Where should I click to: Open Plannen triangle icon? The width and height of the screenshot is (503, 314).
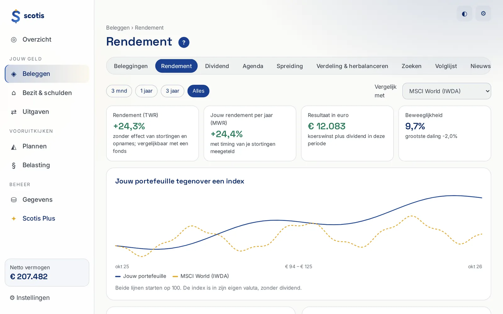pyautogui.click(x=14, y=147)
